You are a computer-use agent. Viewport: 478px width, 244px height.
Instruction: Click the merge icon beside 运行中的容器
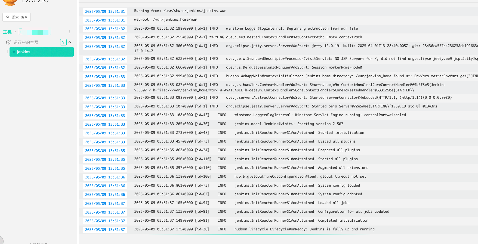click(63, 42)
